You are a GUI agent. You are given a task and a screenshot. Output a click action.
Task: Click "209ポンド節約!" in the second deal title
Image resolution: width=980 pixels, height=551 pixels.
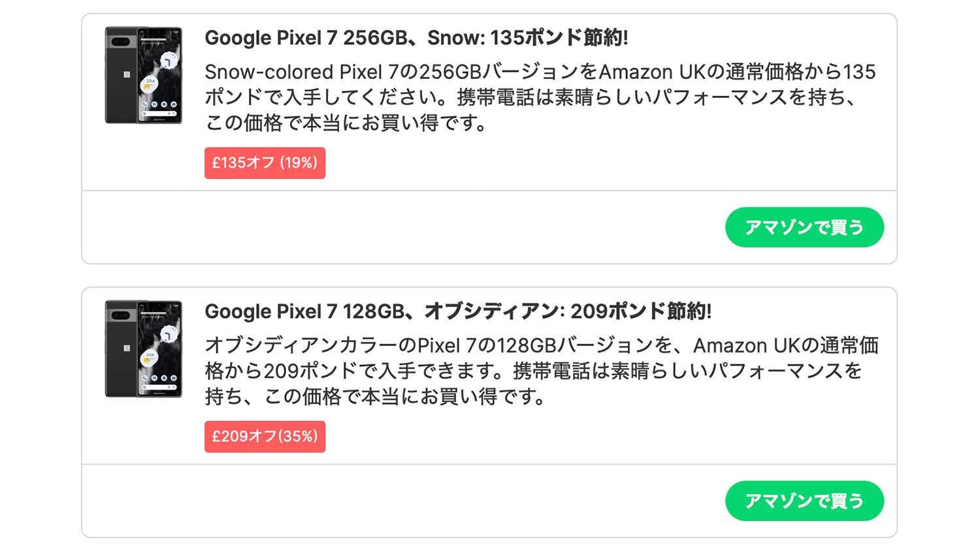click(x=641, y=311)
